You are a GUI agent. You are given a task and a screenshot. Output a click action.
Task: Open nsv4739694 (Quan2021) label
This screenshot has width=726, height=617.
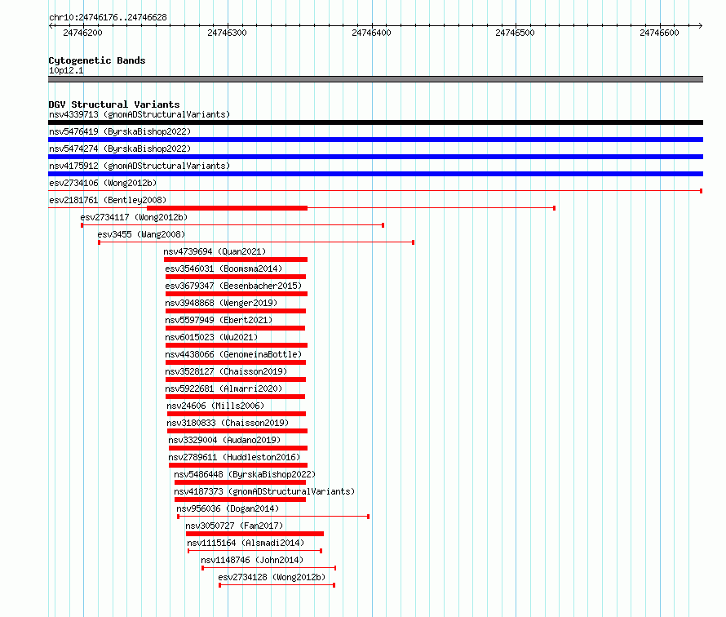coord(215,251)
